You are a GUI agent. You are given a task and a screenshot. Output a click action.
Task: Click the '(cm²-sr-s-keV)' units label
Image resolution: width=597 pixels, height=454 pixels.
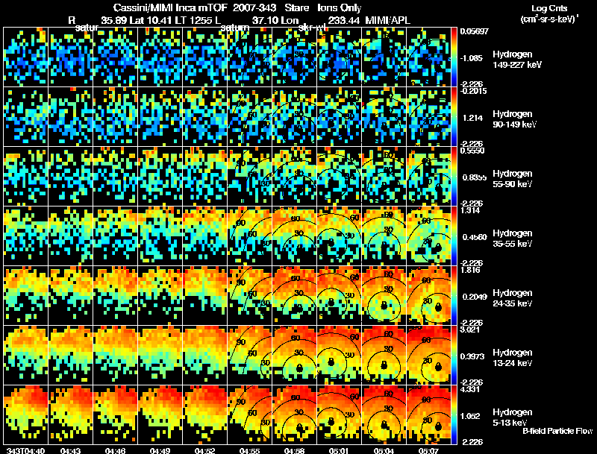pyautogui.click(x=548, y=19)
